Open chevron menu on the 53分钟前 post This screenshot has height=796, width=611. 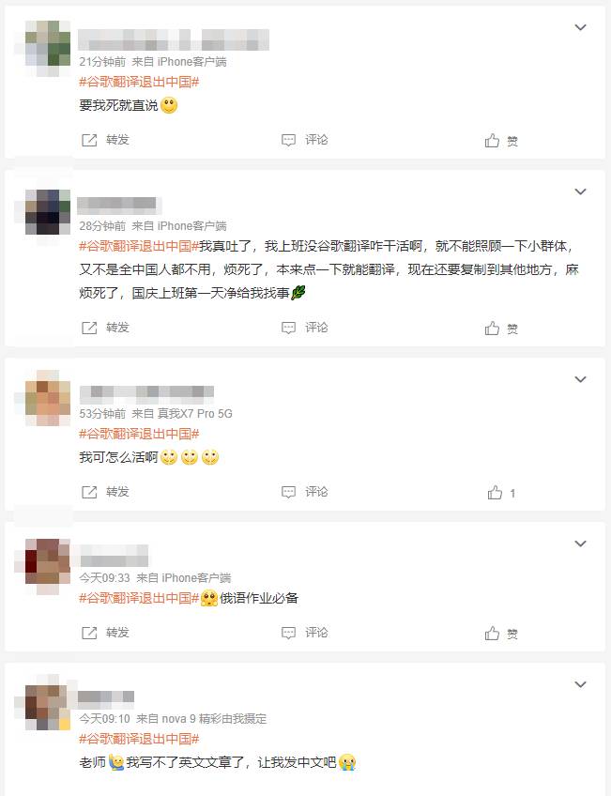[581, 379]
